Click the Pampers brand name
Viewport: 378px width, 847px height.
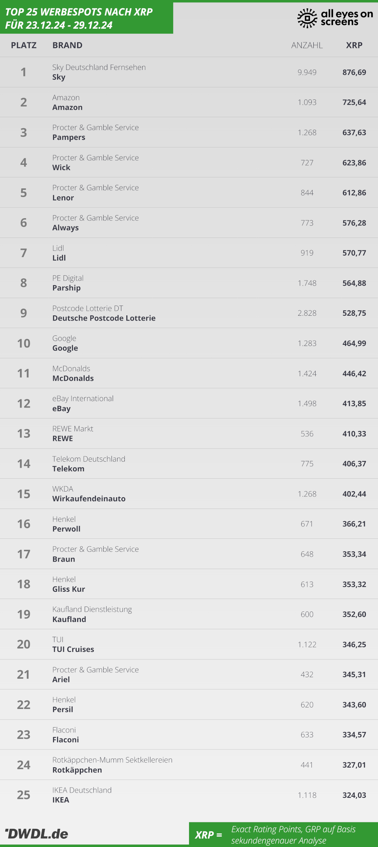[69, 137]
